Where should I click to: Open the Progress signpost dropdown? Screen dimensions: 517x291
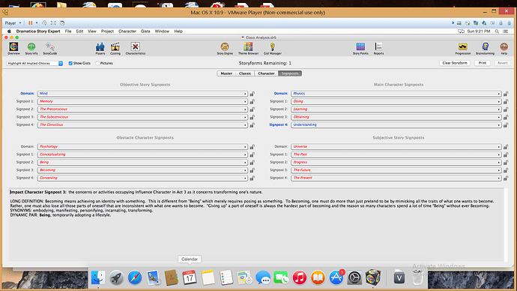396,162
